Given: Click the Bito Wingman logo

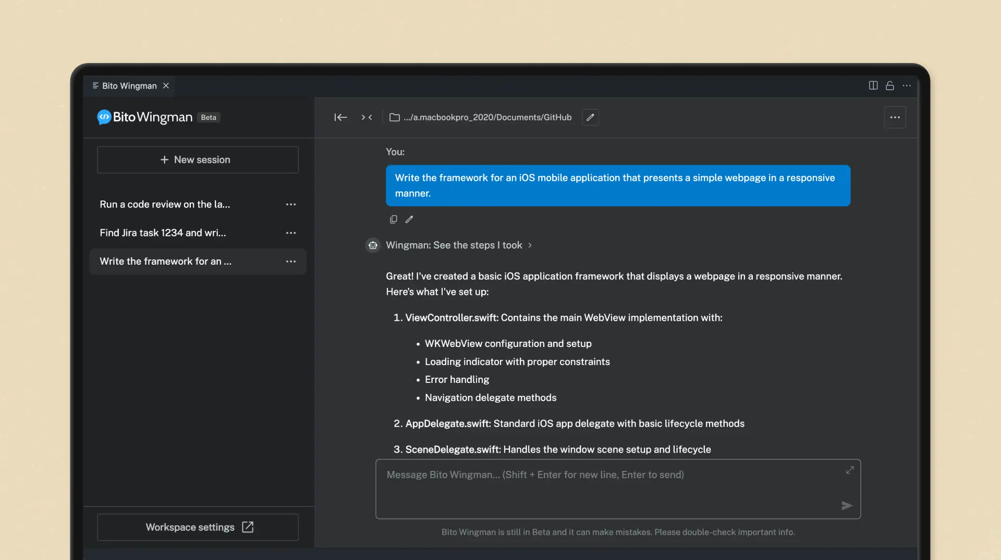Looking at the screenshot, I should pos(144,117).
